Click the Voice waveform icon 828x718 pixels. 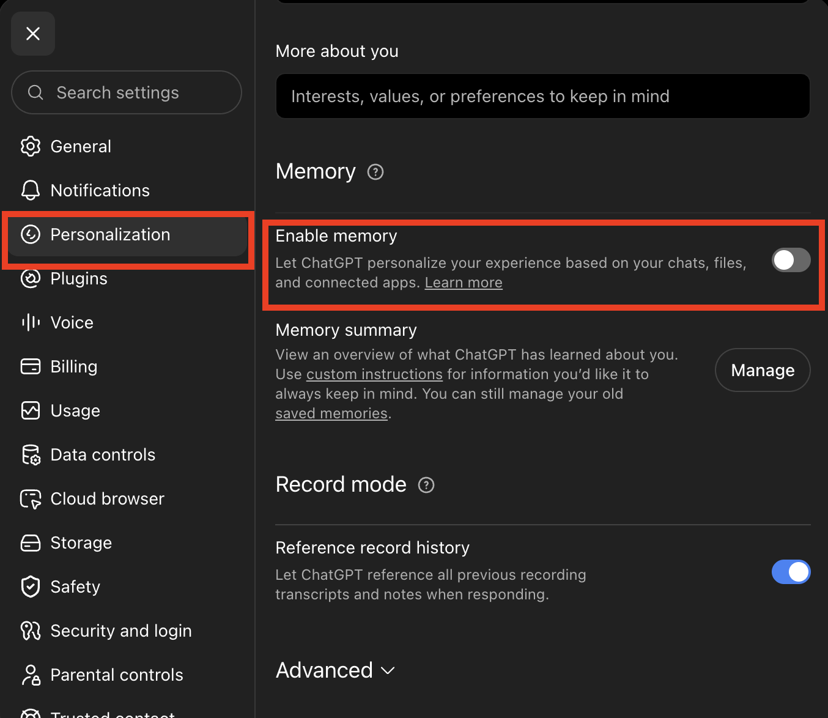[x=31, y=322]
